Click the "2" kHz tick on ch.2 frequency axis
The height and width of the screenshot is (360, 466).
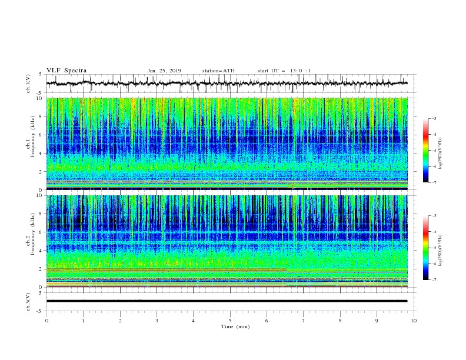42,269
